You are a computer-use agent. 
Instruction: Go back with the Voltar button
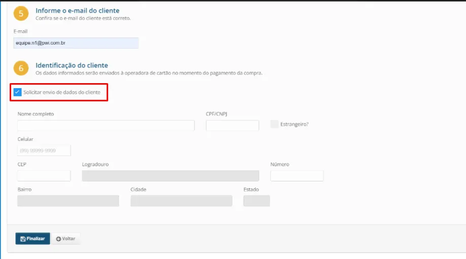tap(66, 239)
